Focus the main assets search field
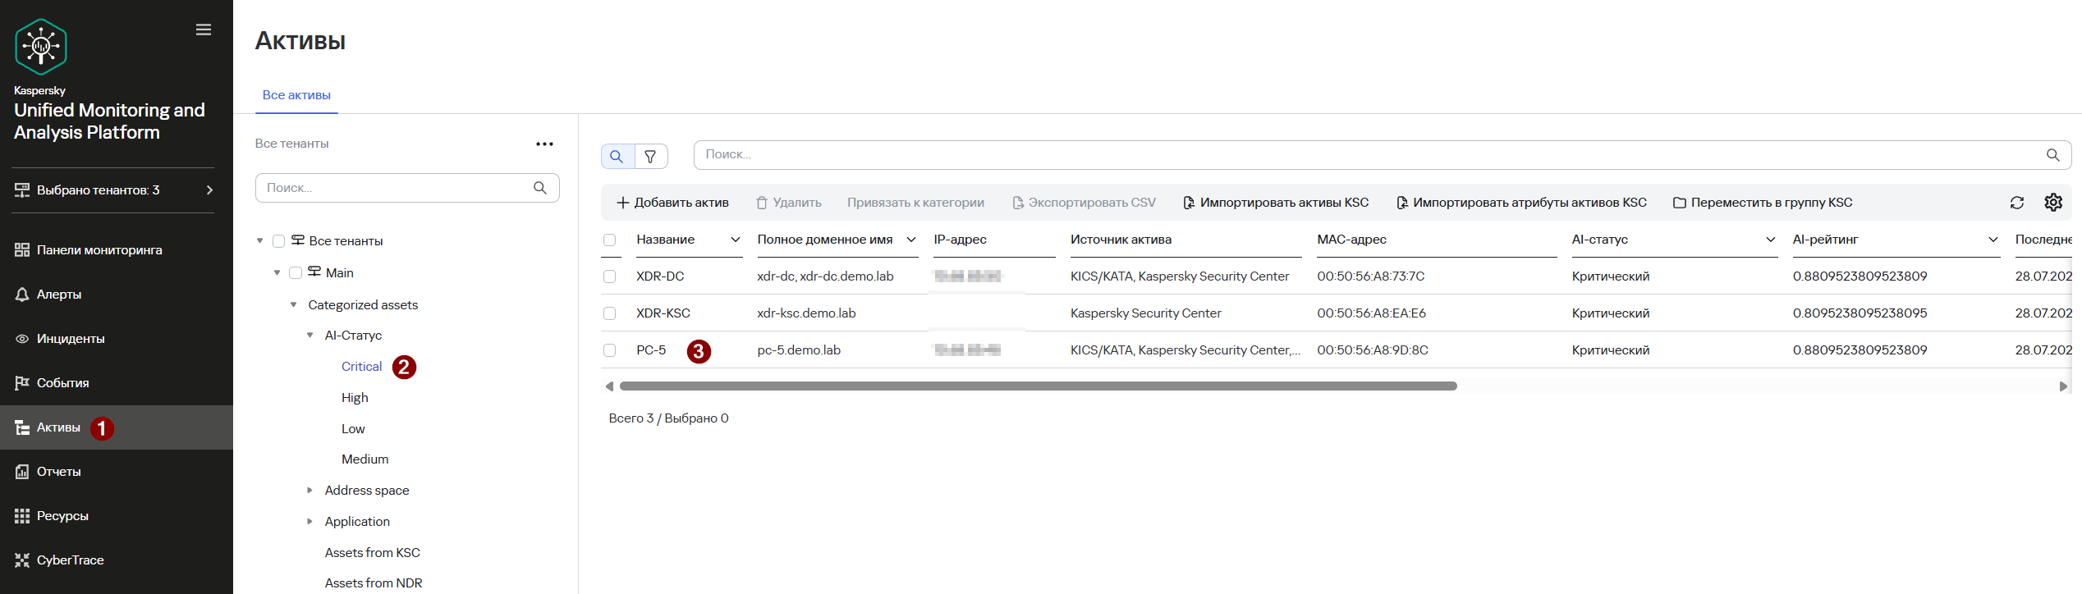The width and height of the screenshot is (2082, 594). click(x=1383, y=154)
